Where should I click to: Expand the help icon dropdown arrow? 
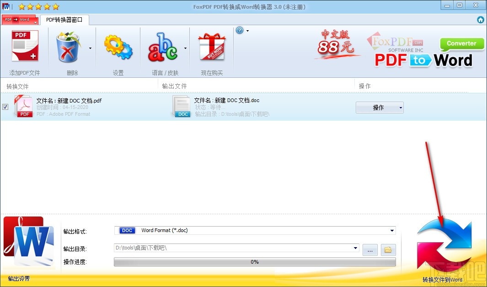247,31
